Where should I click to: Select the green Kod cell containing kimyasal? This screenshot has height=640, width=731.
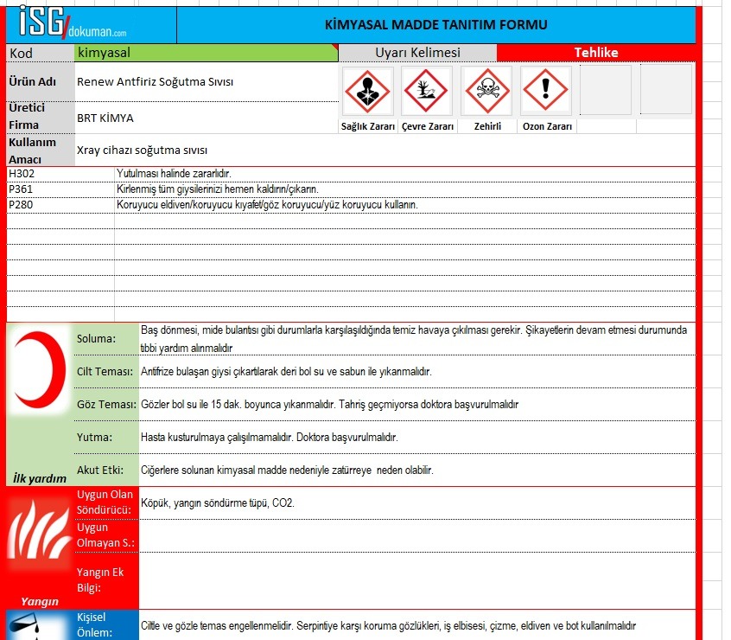[206, 53]
